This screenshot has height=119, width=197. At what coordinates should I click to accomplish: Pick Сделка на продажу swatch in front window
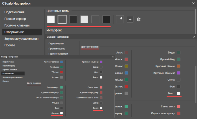(x=101, y=92)
